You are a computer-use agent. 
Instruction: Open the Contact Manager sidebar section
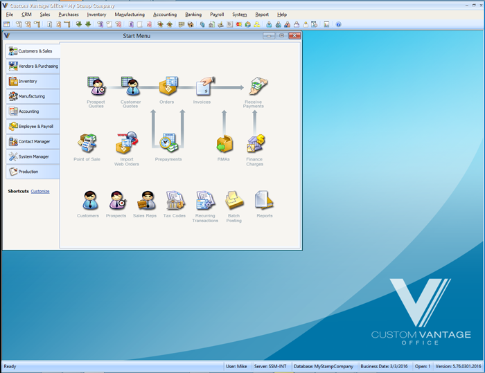click(33, 142)
